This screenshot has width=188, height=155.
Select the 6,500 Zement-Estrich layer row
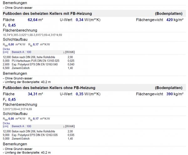click(38, 68)
